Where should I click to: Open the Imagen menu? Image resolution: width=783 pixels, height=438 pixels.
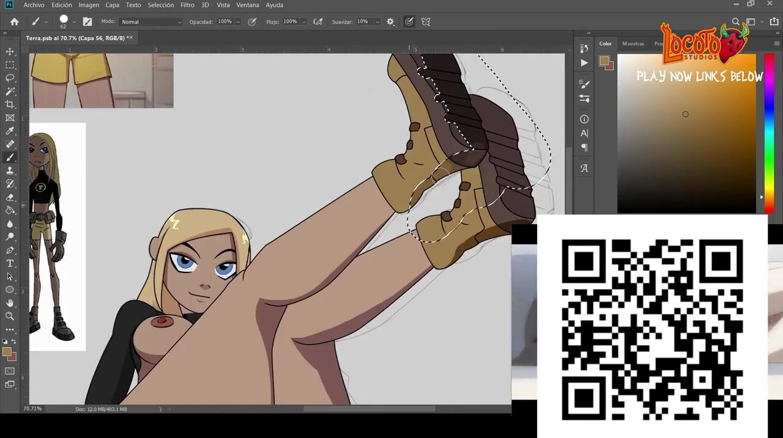[89, 5]
